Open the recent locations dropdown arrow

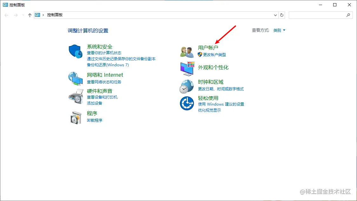coord(23,15)
